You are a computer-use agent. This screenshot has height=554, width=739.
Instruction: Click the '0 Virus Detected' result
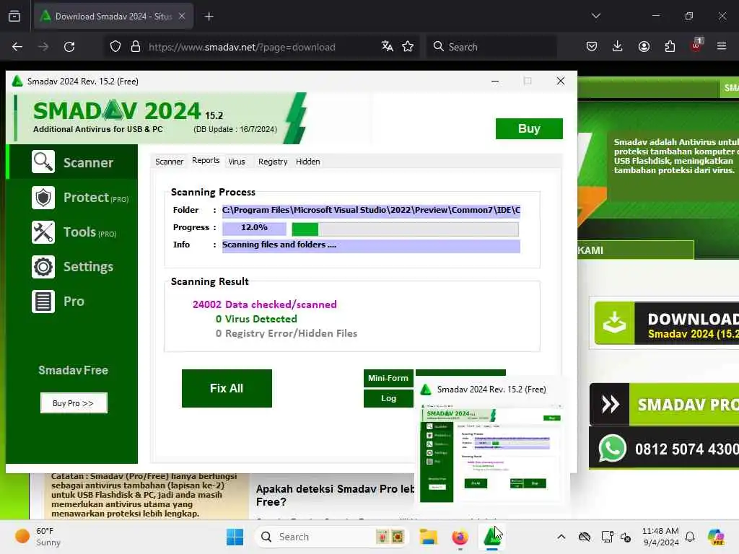coord(256,319)
